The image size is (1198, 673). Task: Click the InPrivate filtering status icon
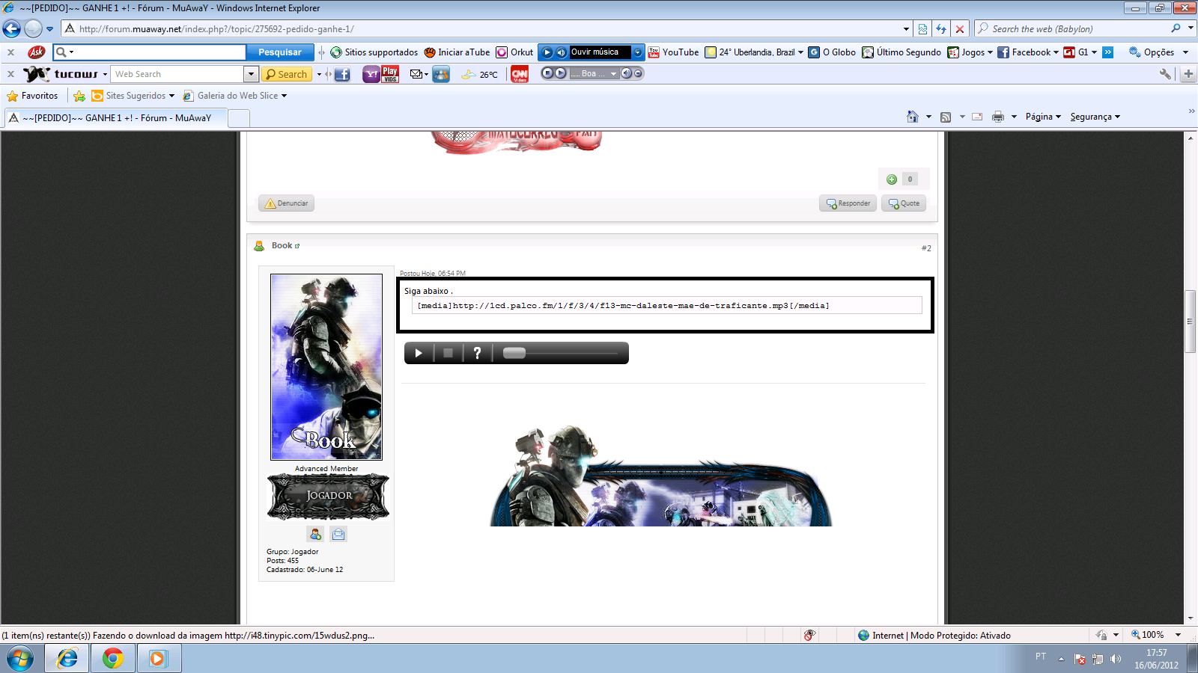(x=809, y=635)
